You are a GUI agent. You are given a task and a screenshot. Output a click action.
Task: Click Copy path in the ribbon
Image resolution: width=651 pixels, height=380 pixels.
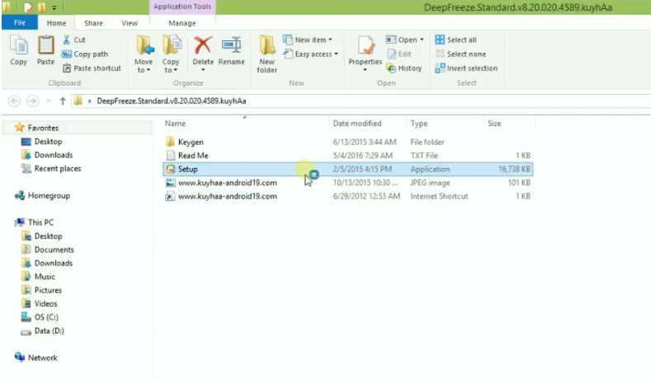[85, 54]
